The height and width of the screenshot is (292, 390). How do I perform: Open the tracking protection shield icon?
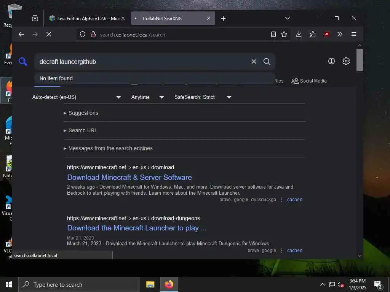[x=83, y=35]
